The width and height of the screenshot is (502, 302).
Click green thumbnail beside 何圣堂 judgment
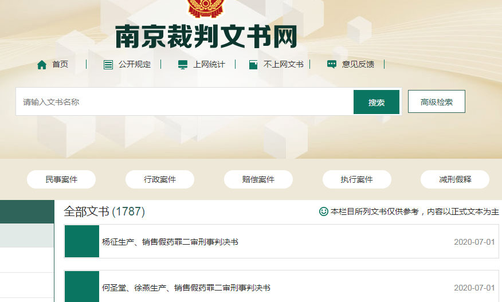82,287
